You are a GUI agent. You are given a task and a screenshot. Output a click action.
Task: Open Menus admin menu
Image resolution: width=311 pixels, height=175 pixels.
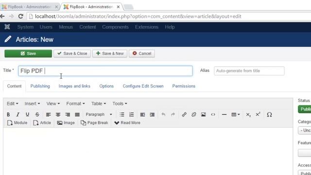[66, 27]
